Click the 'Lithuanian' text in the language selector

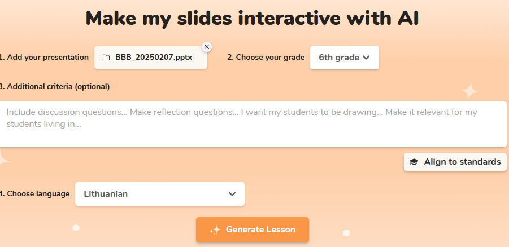click(106, 193)
